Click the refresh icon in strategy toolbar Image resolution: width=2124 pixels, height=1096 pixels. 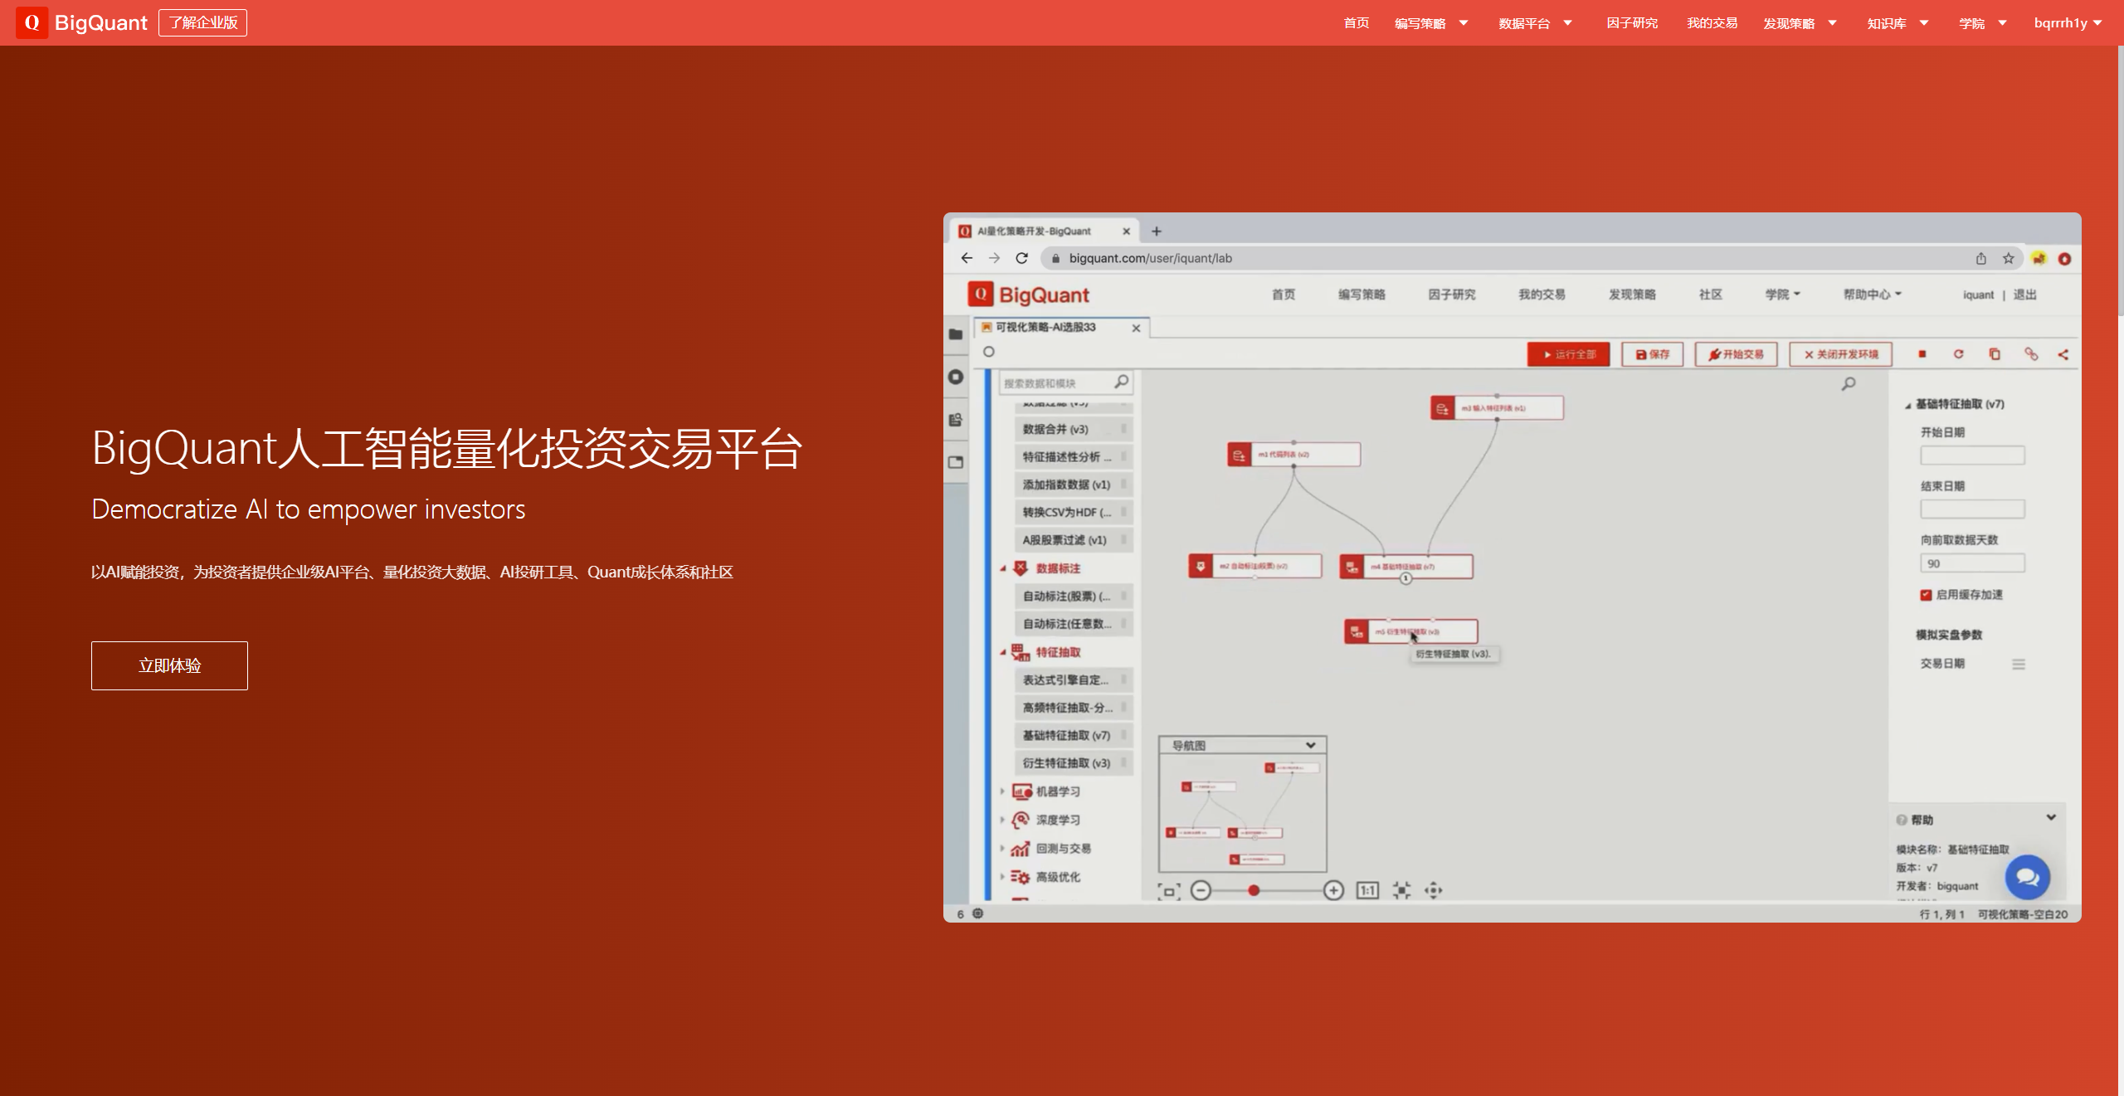[1958, 354]
